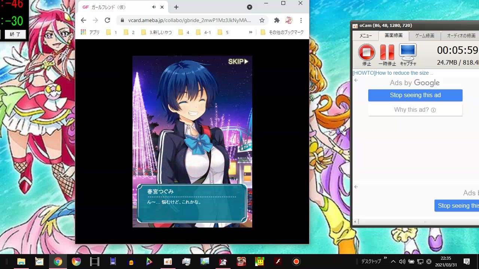The width and height of the screenshot is (479, 269).
Task: Open bookmark folder 1
Action: (x=112, y=32)
